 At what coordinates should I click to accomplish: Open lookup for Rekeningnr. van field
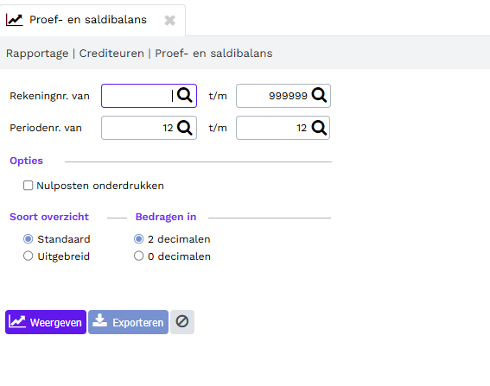click(x=184, y=95)
